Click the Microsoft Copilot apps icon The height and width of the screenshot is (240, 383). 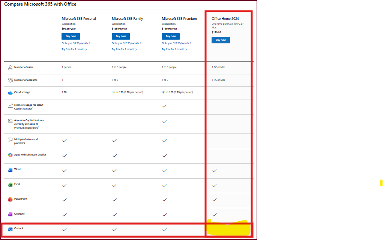point(10,155)
